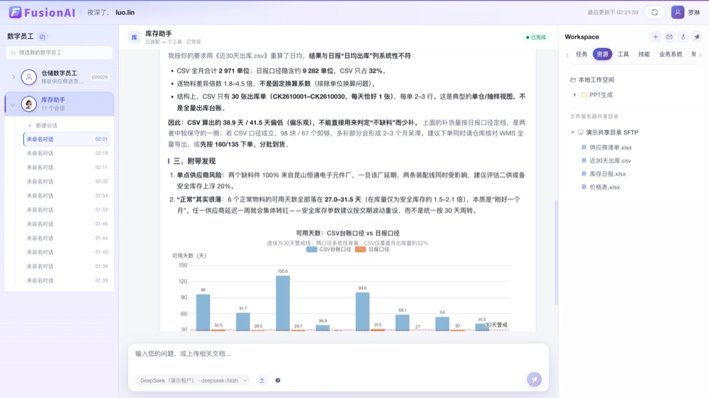This screenshot has width=709, height=398.
Task: Click the 输入您的问题 message input box
Action: pos(338,353)
